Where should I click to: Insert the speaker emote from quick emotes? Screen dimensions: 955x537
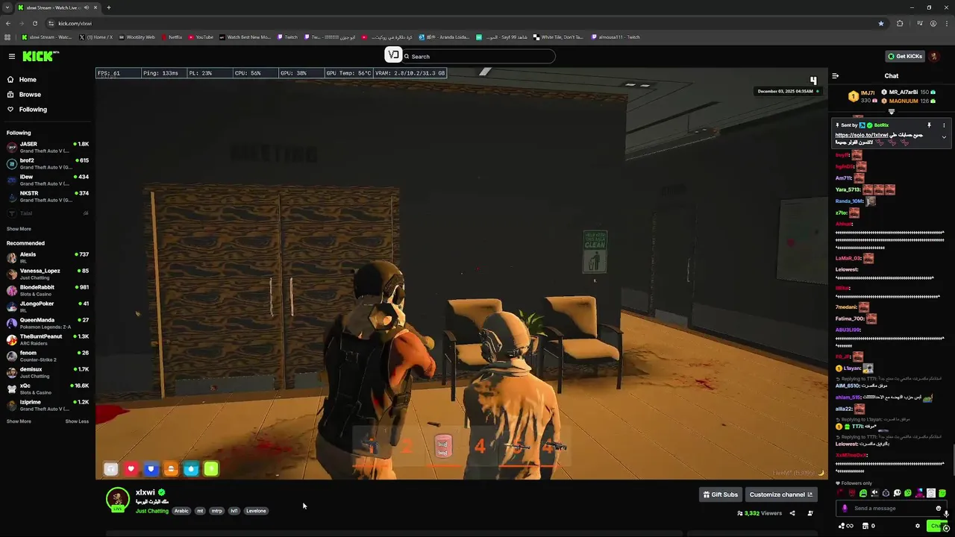click(x=874, y=493)
